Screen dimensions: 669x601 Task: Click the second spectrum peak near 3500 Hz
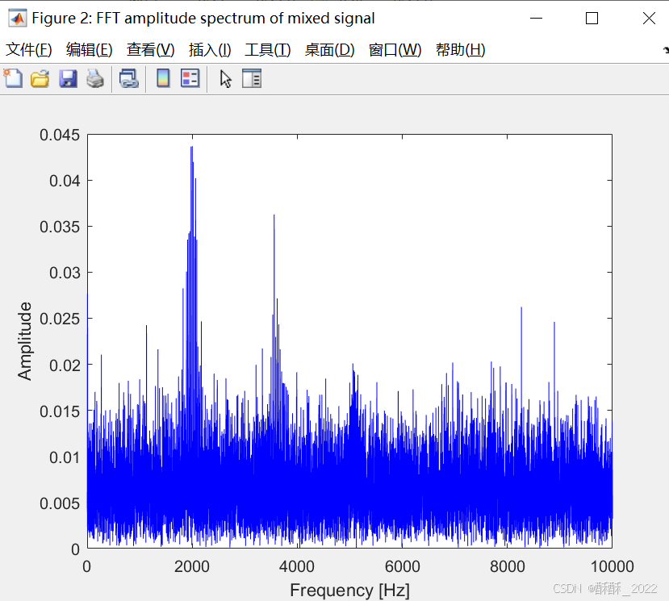[x=274, y=216]
